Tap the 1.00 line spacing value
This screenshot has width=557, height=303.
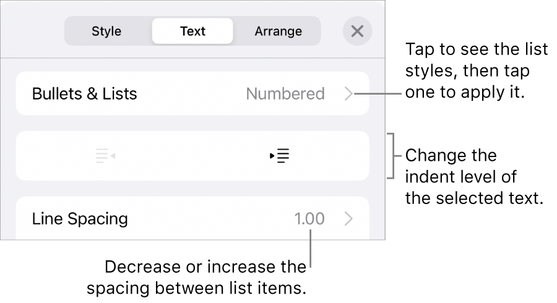tap(309, 218)
